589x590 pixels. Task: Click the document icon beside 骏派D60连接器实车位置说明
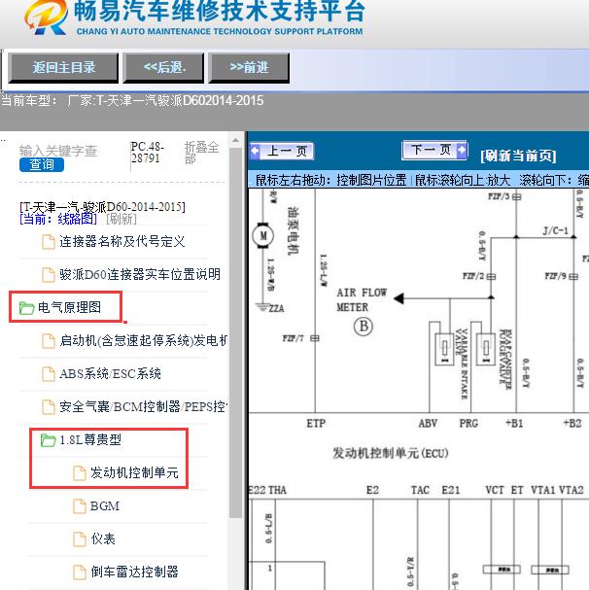point(49,275)
